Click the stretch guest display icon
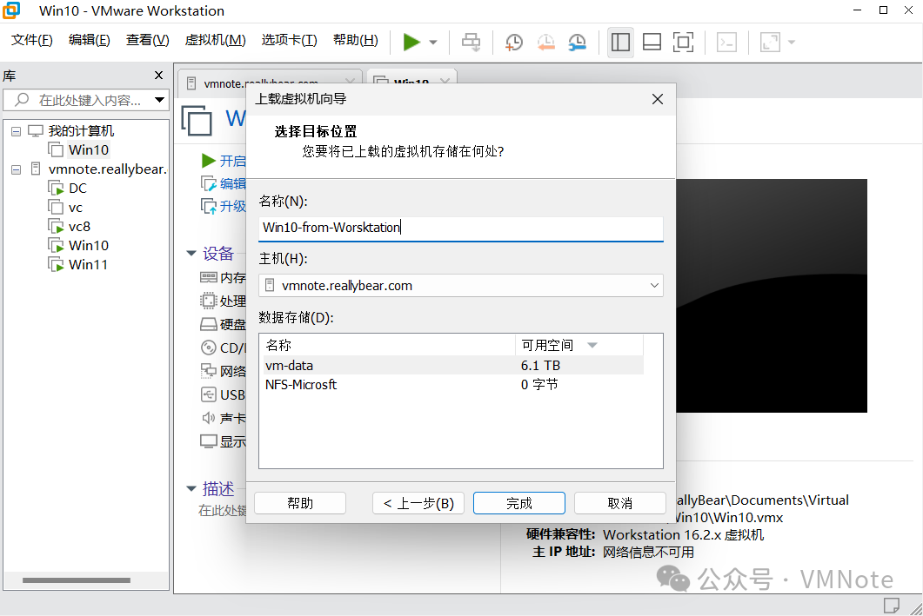This screenshot has height=616, width=923. pyautogui.click(x=770, y=42)
